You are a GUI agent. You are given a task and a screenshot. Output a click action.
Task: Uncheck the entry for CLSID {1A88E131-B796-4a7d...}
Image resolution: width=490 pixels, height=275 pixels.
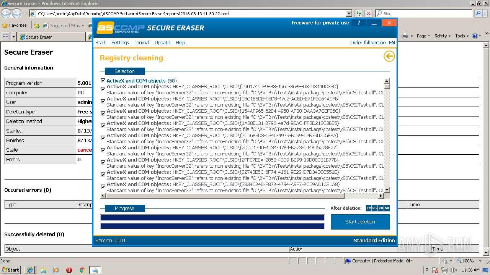coord(103,126)
